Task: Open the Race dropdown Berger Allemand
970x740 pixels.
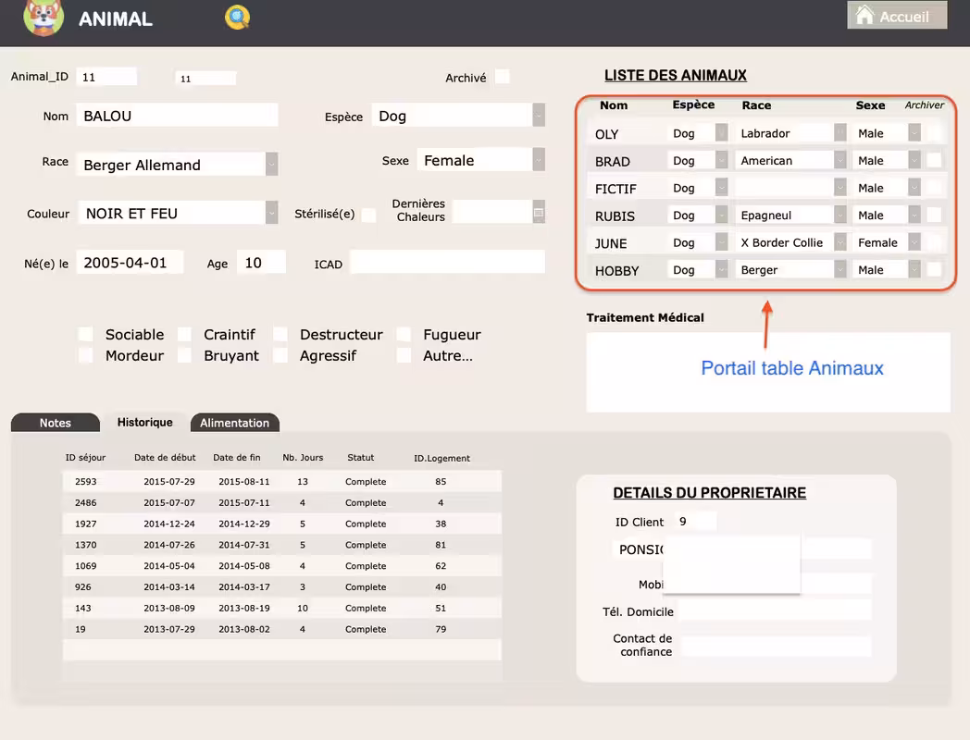Action: click(271, 164)
